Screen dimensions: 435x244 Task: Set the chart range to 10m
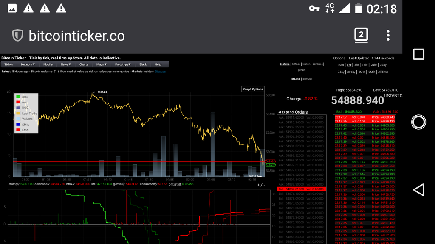[341, 65]
